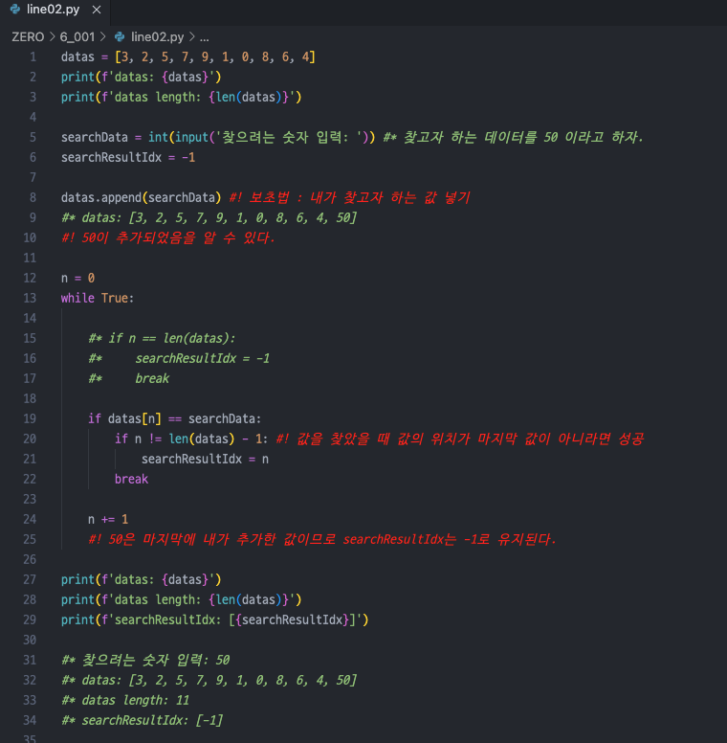
Task: Click the comment '#* 찾고자 하는 데이터를 50 이라고 하자.'
Action: point(513,138)
